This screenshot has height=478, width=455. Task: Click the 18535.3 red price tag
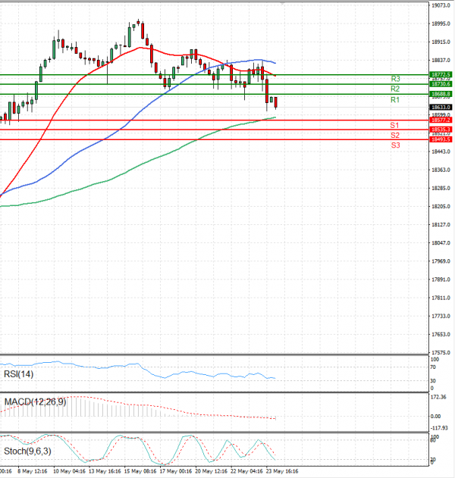[x=441, y=130]
